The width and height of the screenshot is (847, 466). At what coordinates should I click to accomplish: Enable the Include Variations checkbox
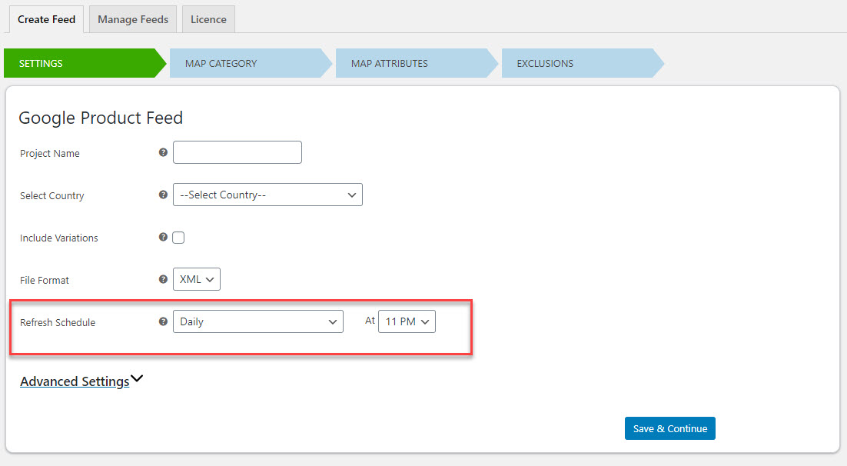[178, 238]
